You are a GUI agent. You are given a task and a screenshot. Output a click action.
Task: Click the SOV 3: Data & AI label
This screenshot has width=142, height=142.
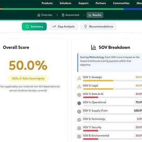(93, 94)
